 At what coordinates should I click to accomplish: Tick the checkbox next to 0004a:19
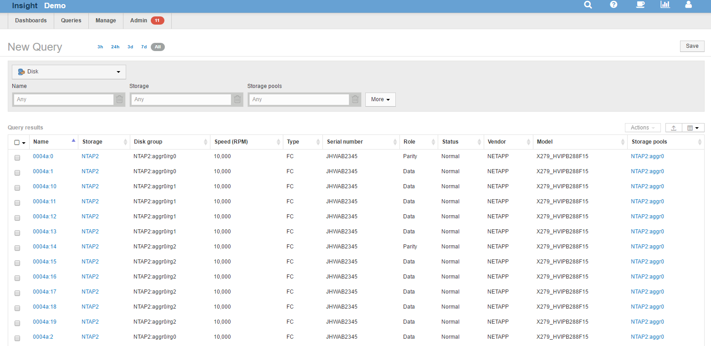[17, 323]
